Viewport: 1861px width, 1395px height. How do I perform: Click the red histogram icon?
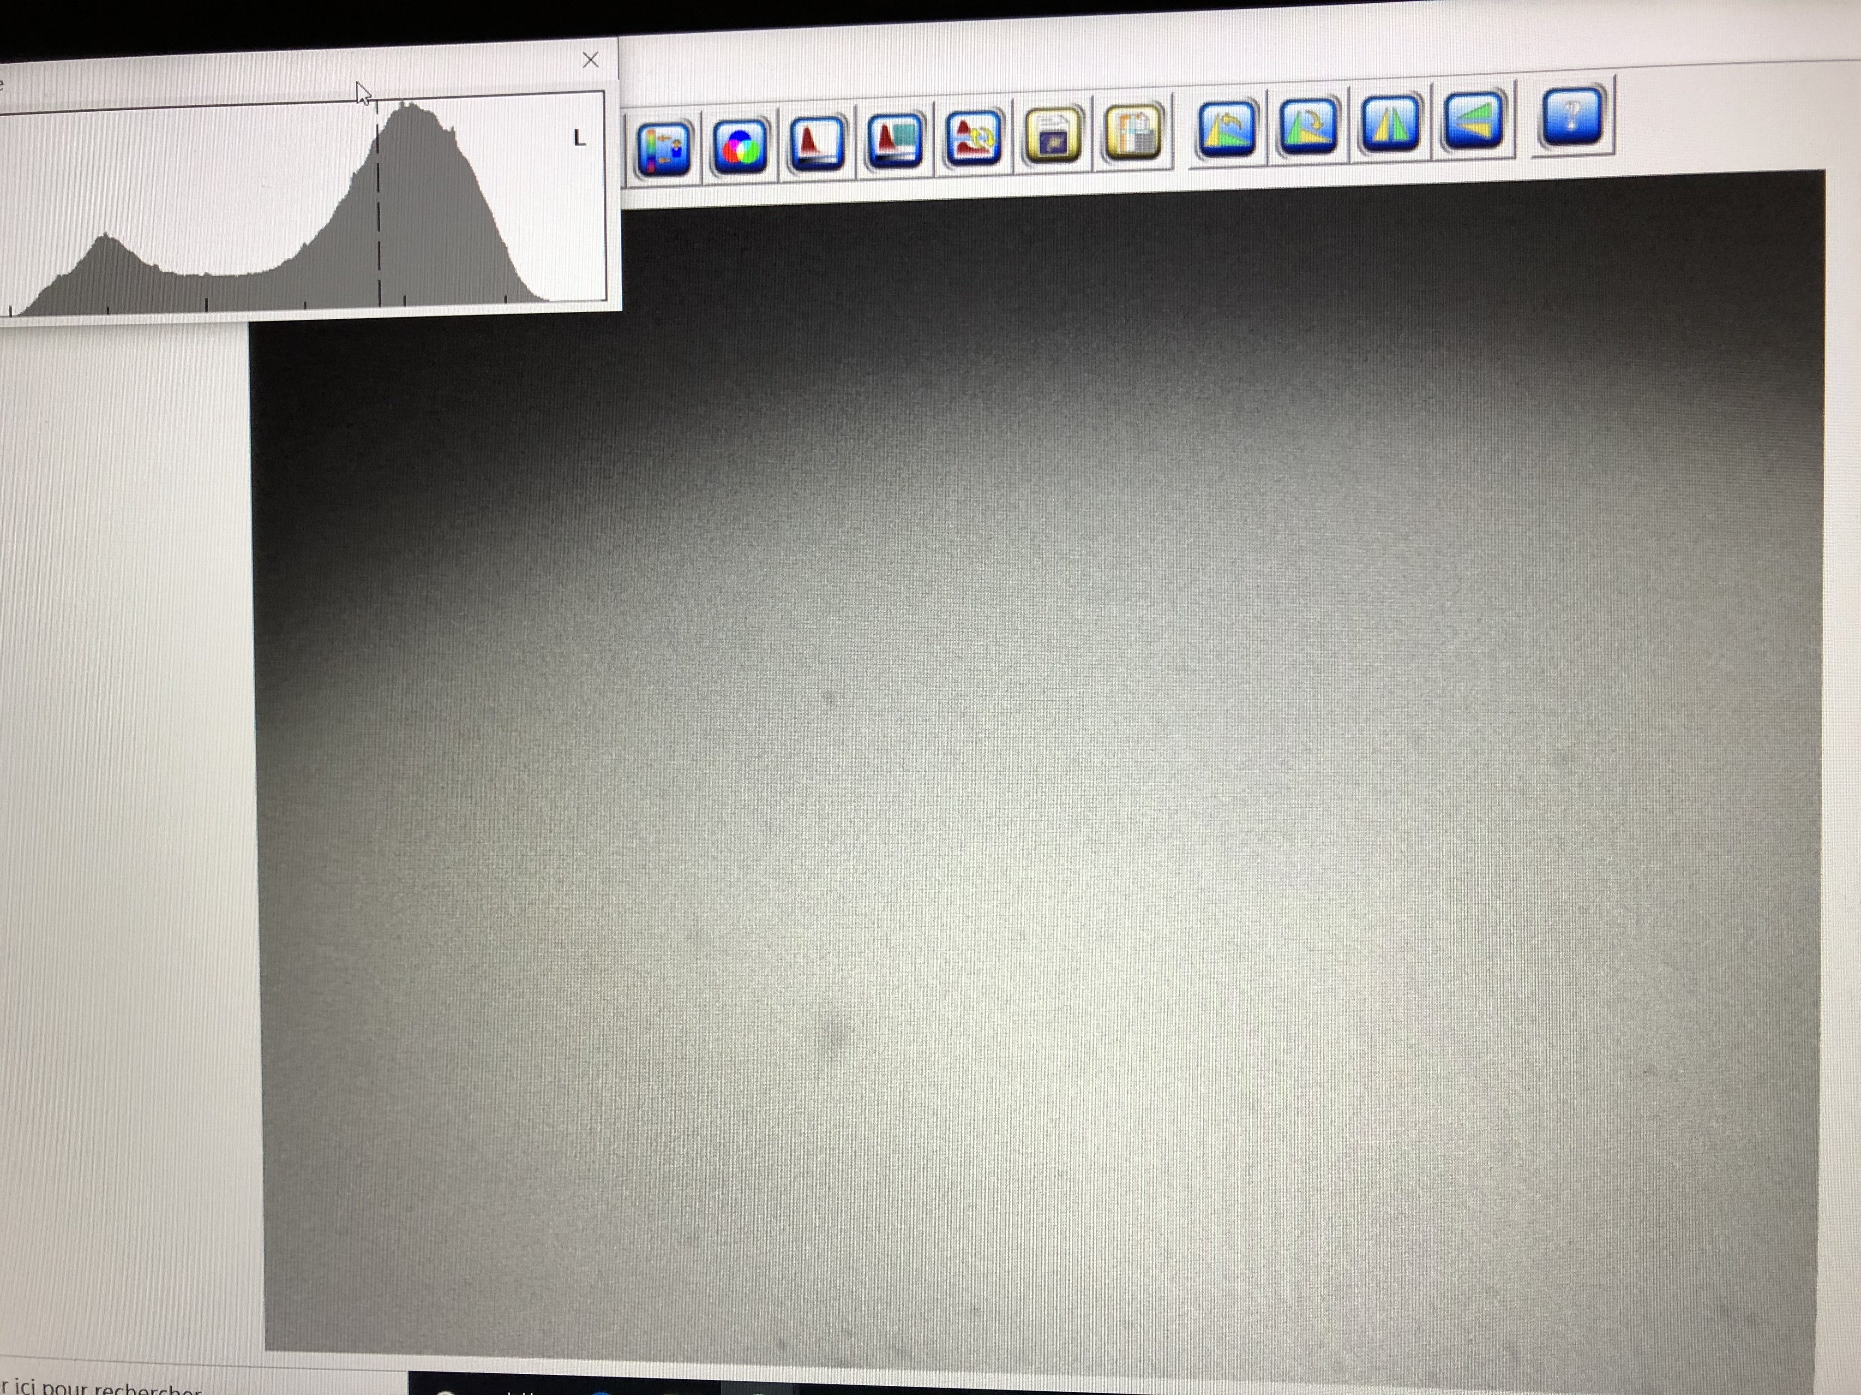818,143
